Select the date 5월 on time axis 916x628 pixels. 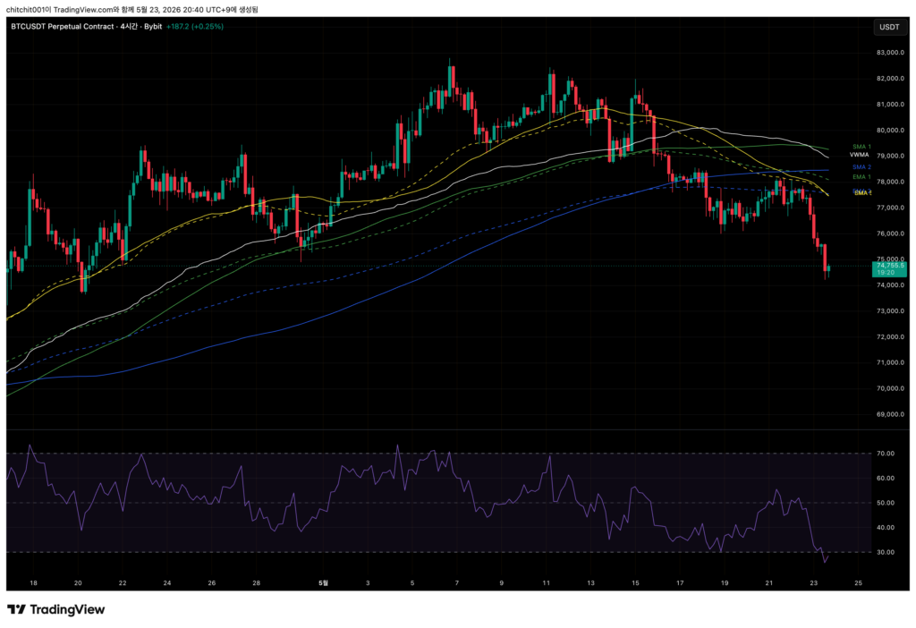(x=323, y=583)
